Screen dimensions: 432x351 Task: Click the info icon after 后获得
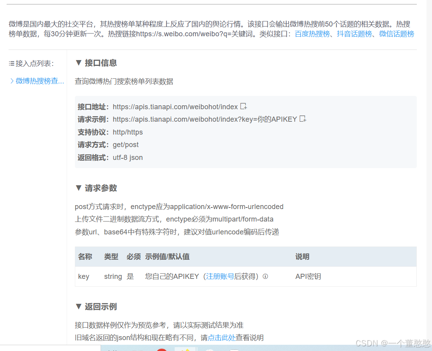tap(265, 277)
